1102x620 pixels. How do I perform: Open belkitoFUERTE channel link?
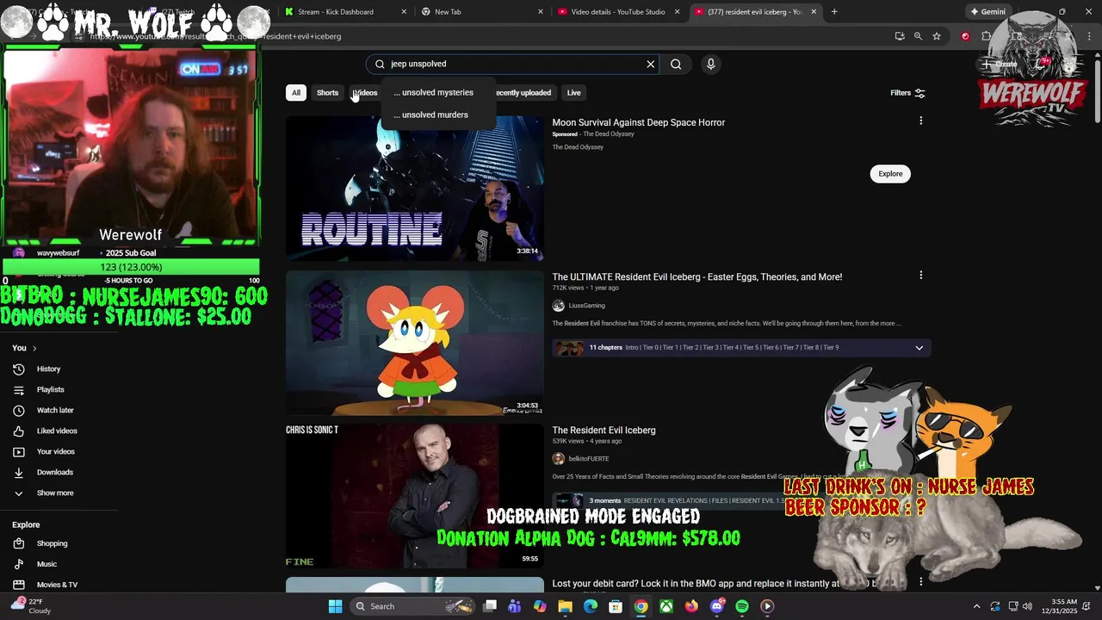click(588, 459)
